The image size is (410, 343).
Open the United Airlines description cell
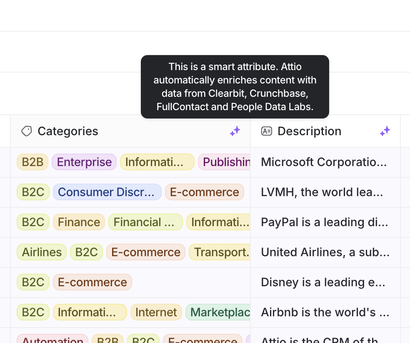pos(325,252)
